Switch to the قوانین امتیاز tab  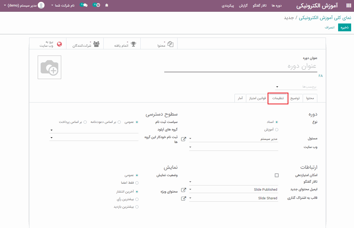coord(257,98)
